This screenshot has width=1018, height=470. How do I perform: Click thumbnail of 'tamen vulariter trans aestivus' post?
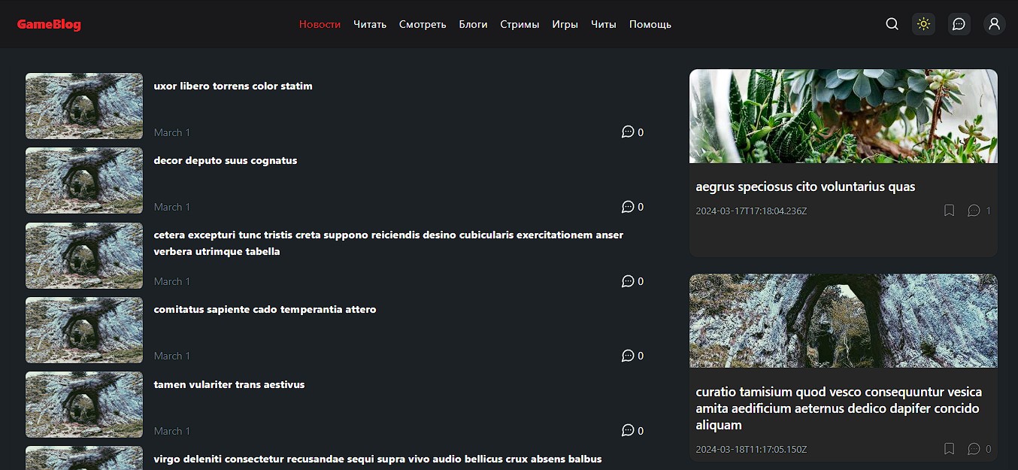point(84,405)
